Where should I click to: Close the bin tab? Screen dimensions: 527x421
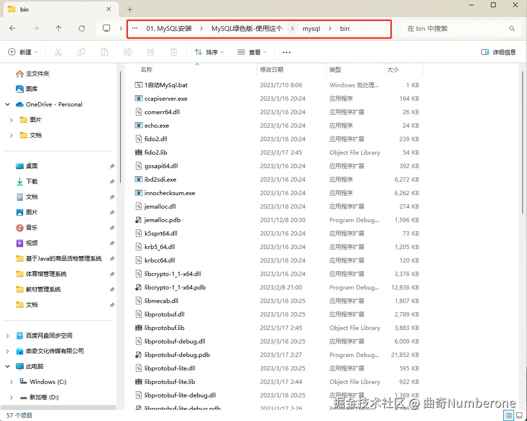pyautogui.click(x=108, y=9)
